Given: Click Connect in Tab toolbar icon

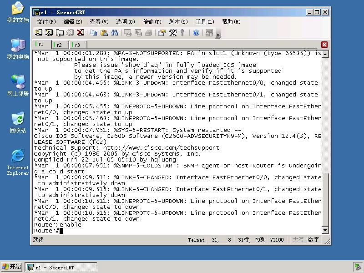Looking at the screenshot, I should (60, 33).
